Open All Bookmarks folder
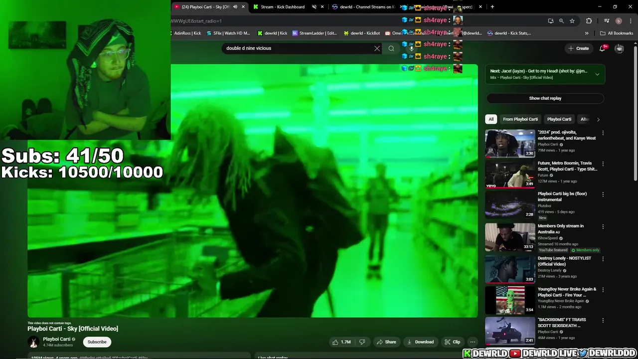 [617, 33]
